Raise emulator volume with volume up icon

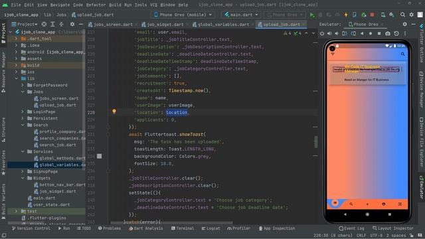click(x=329, y=33)
